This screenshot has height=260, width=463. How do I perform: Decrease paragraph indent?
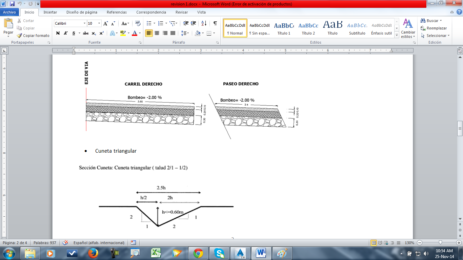[186, 23]
